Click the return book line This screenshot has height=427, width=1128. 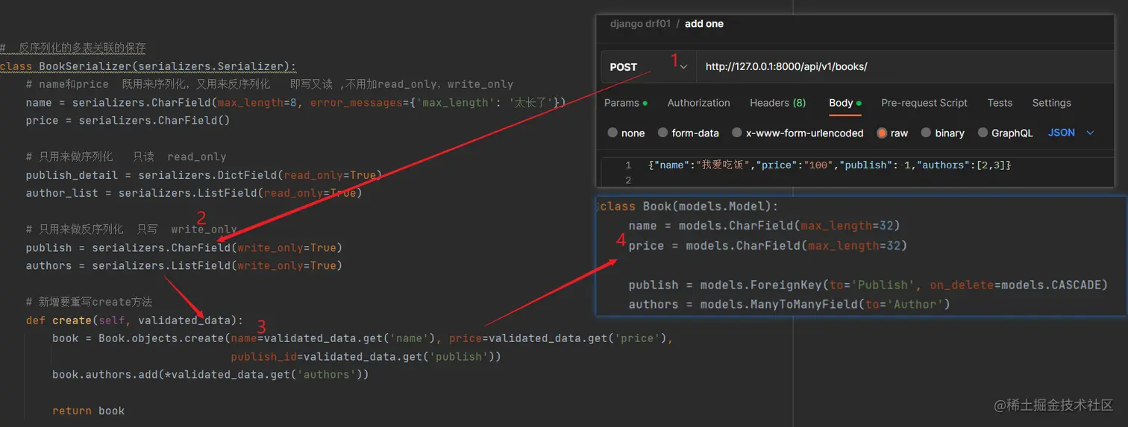click(89, 411)
